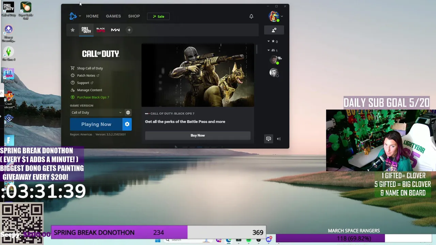Go to the HOME tab
The image size is (436, 245).
92,16
